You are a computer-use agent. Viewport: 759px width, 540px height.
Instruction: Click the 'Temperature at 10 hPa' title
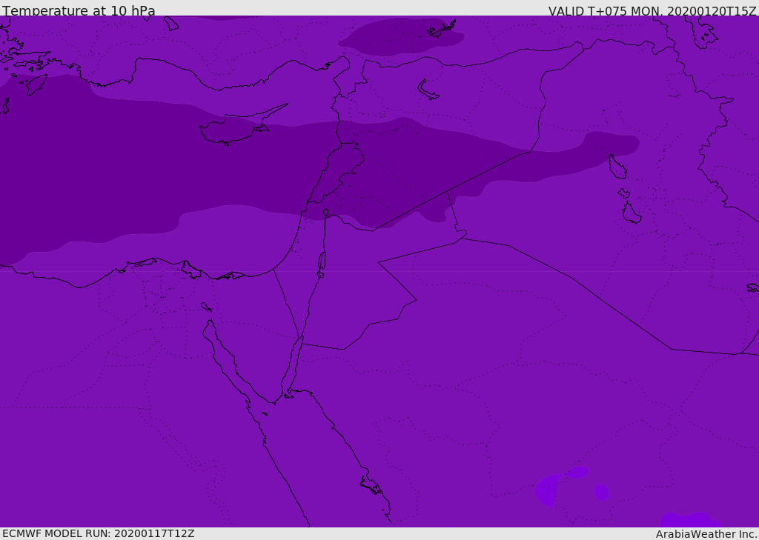(79, 10)
